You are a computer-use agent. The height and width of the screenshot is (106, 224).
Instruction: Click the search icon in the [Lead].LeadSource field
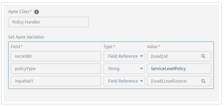pos(204,81)
